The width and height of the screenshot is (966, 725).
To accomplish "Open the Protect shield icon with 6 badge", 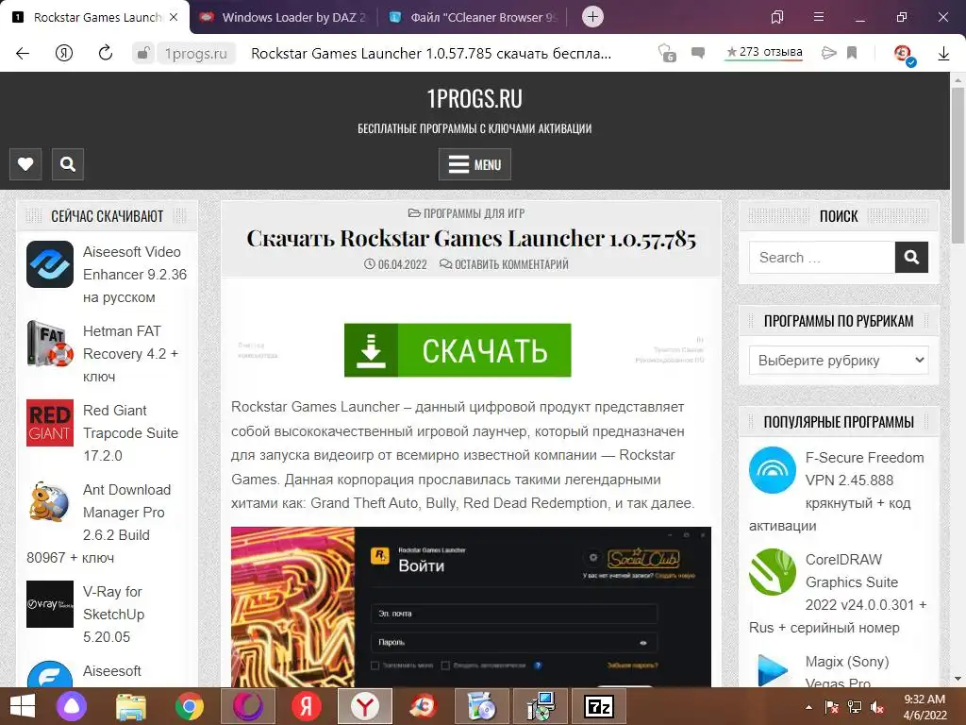I will click(x=667, y=53).
